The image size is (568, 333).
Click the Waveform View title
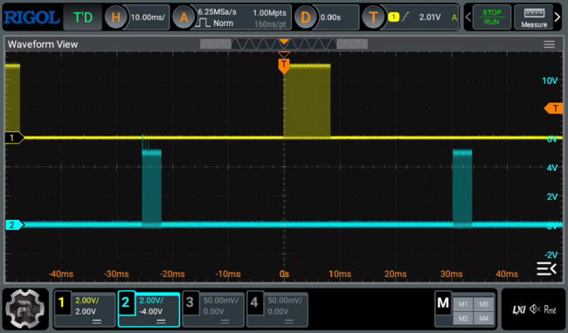pyautogui.click(x=43, y=45)
